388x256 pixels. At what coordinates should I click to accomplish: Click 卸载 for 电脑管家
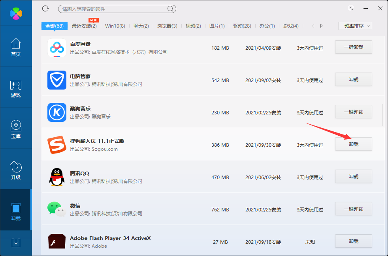coord(354,79)
